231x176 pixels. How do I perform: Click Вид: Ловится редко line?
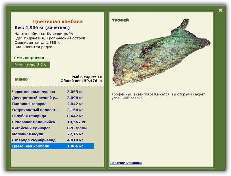tap(33, 47)
